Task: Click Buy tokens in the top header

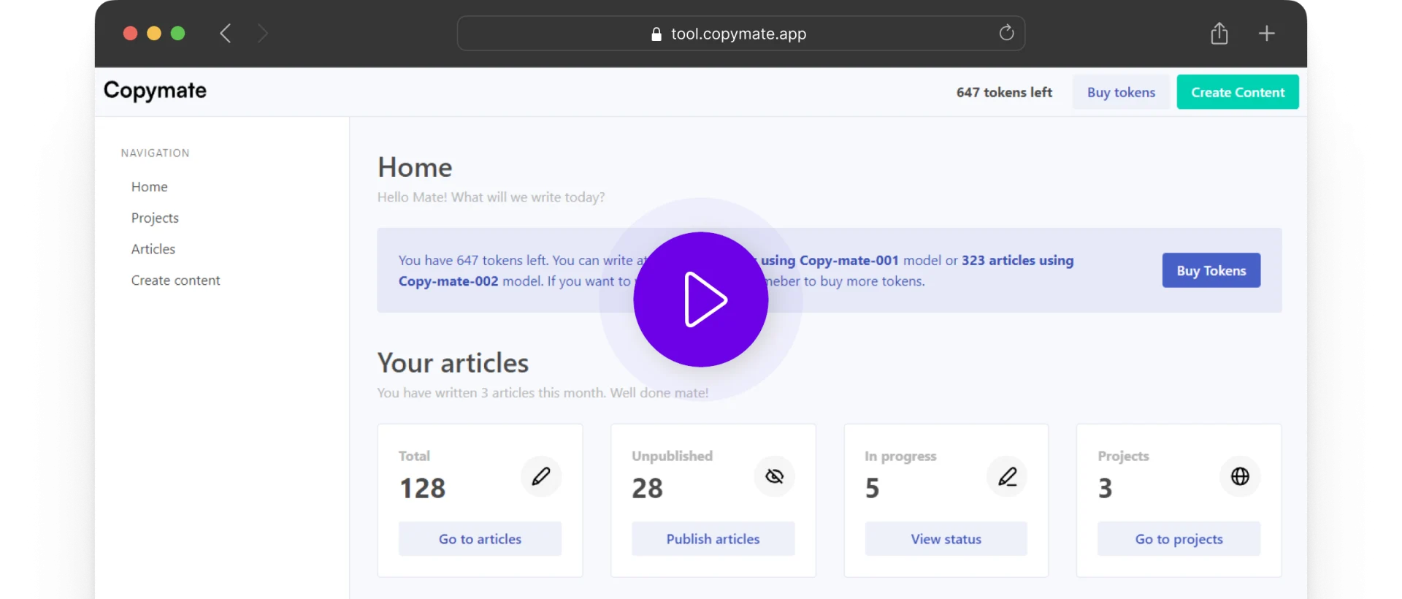Action: 1120,92
